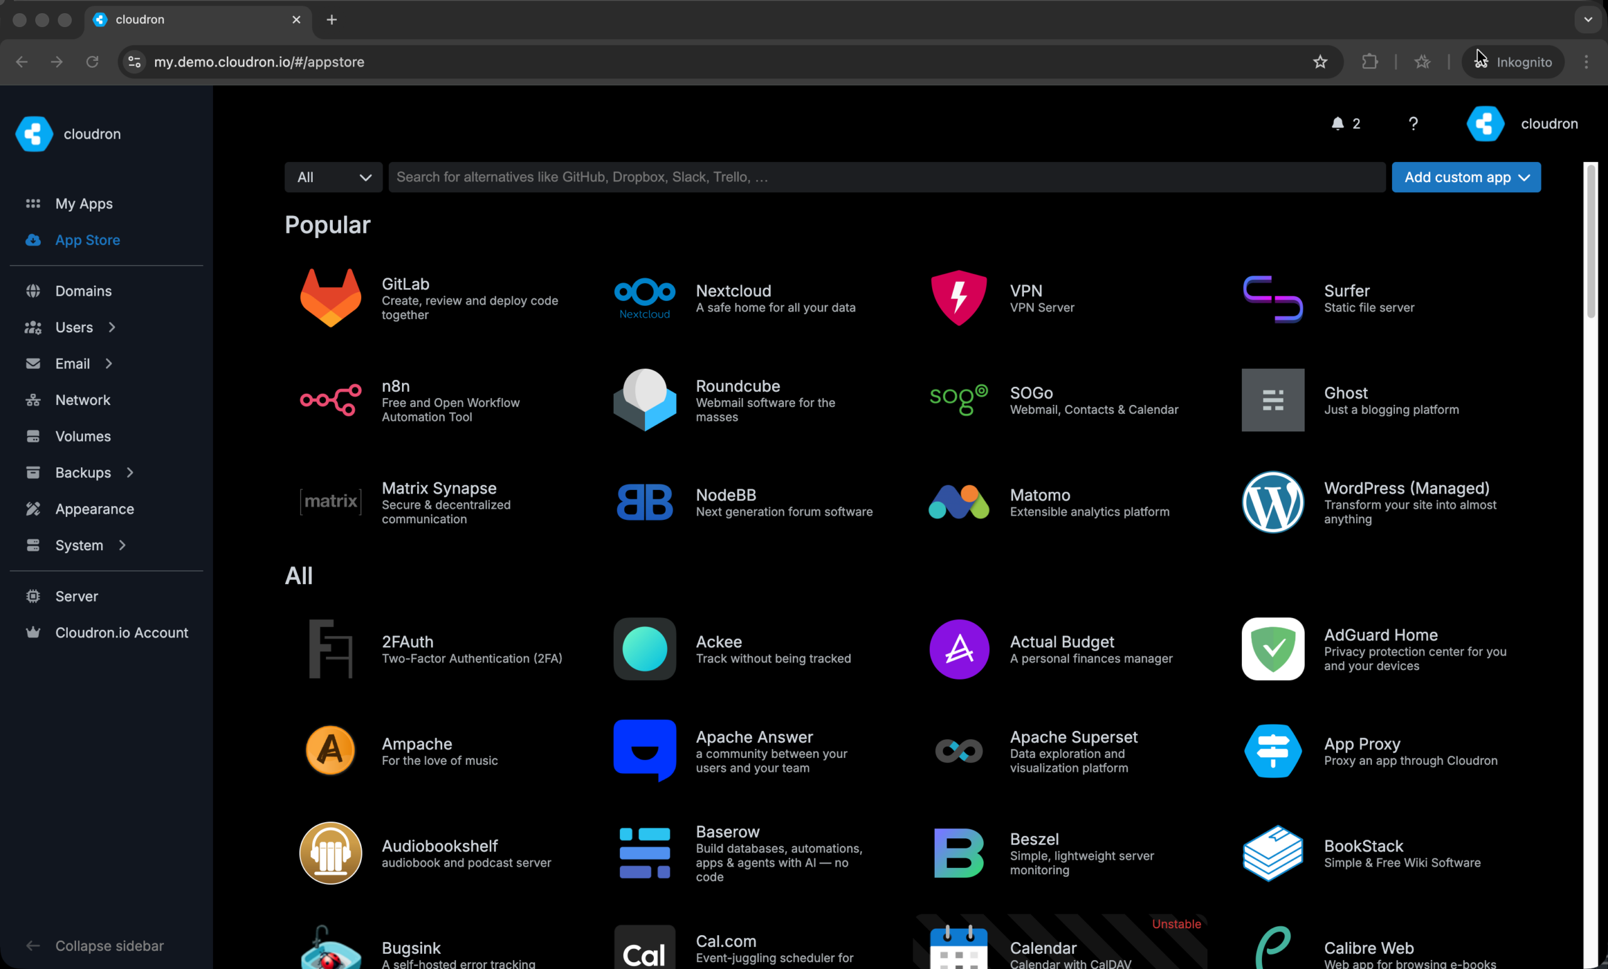Select the Apache Superset icon

coord(958,750)
